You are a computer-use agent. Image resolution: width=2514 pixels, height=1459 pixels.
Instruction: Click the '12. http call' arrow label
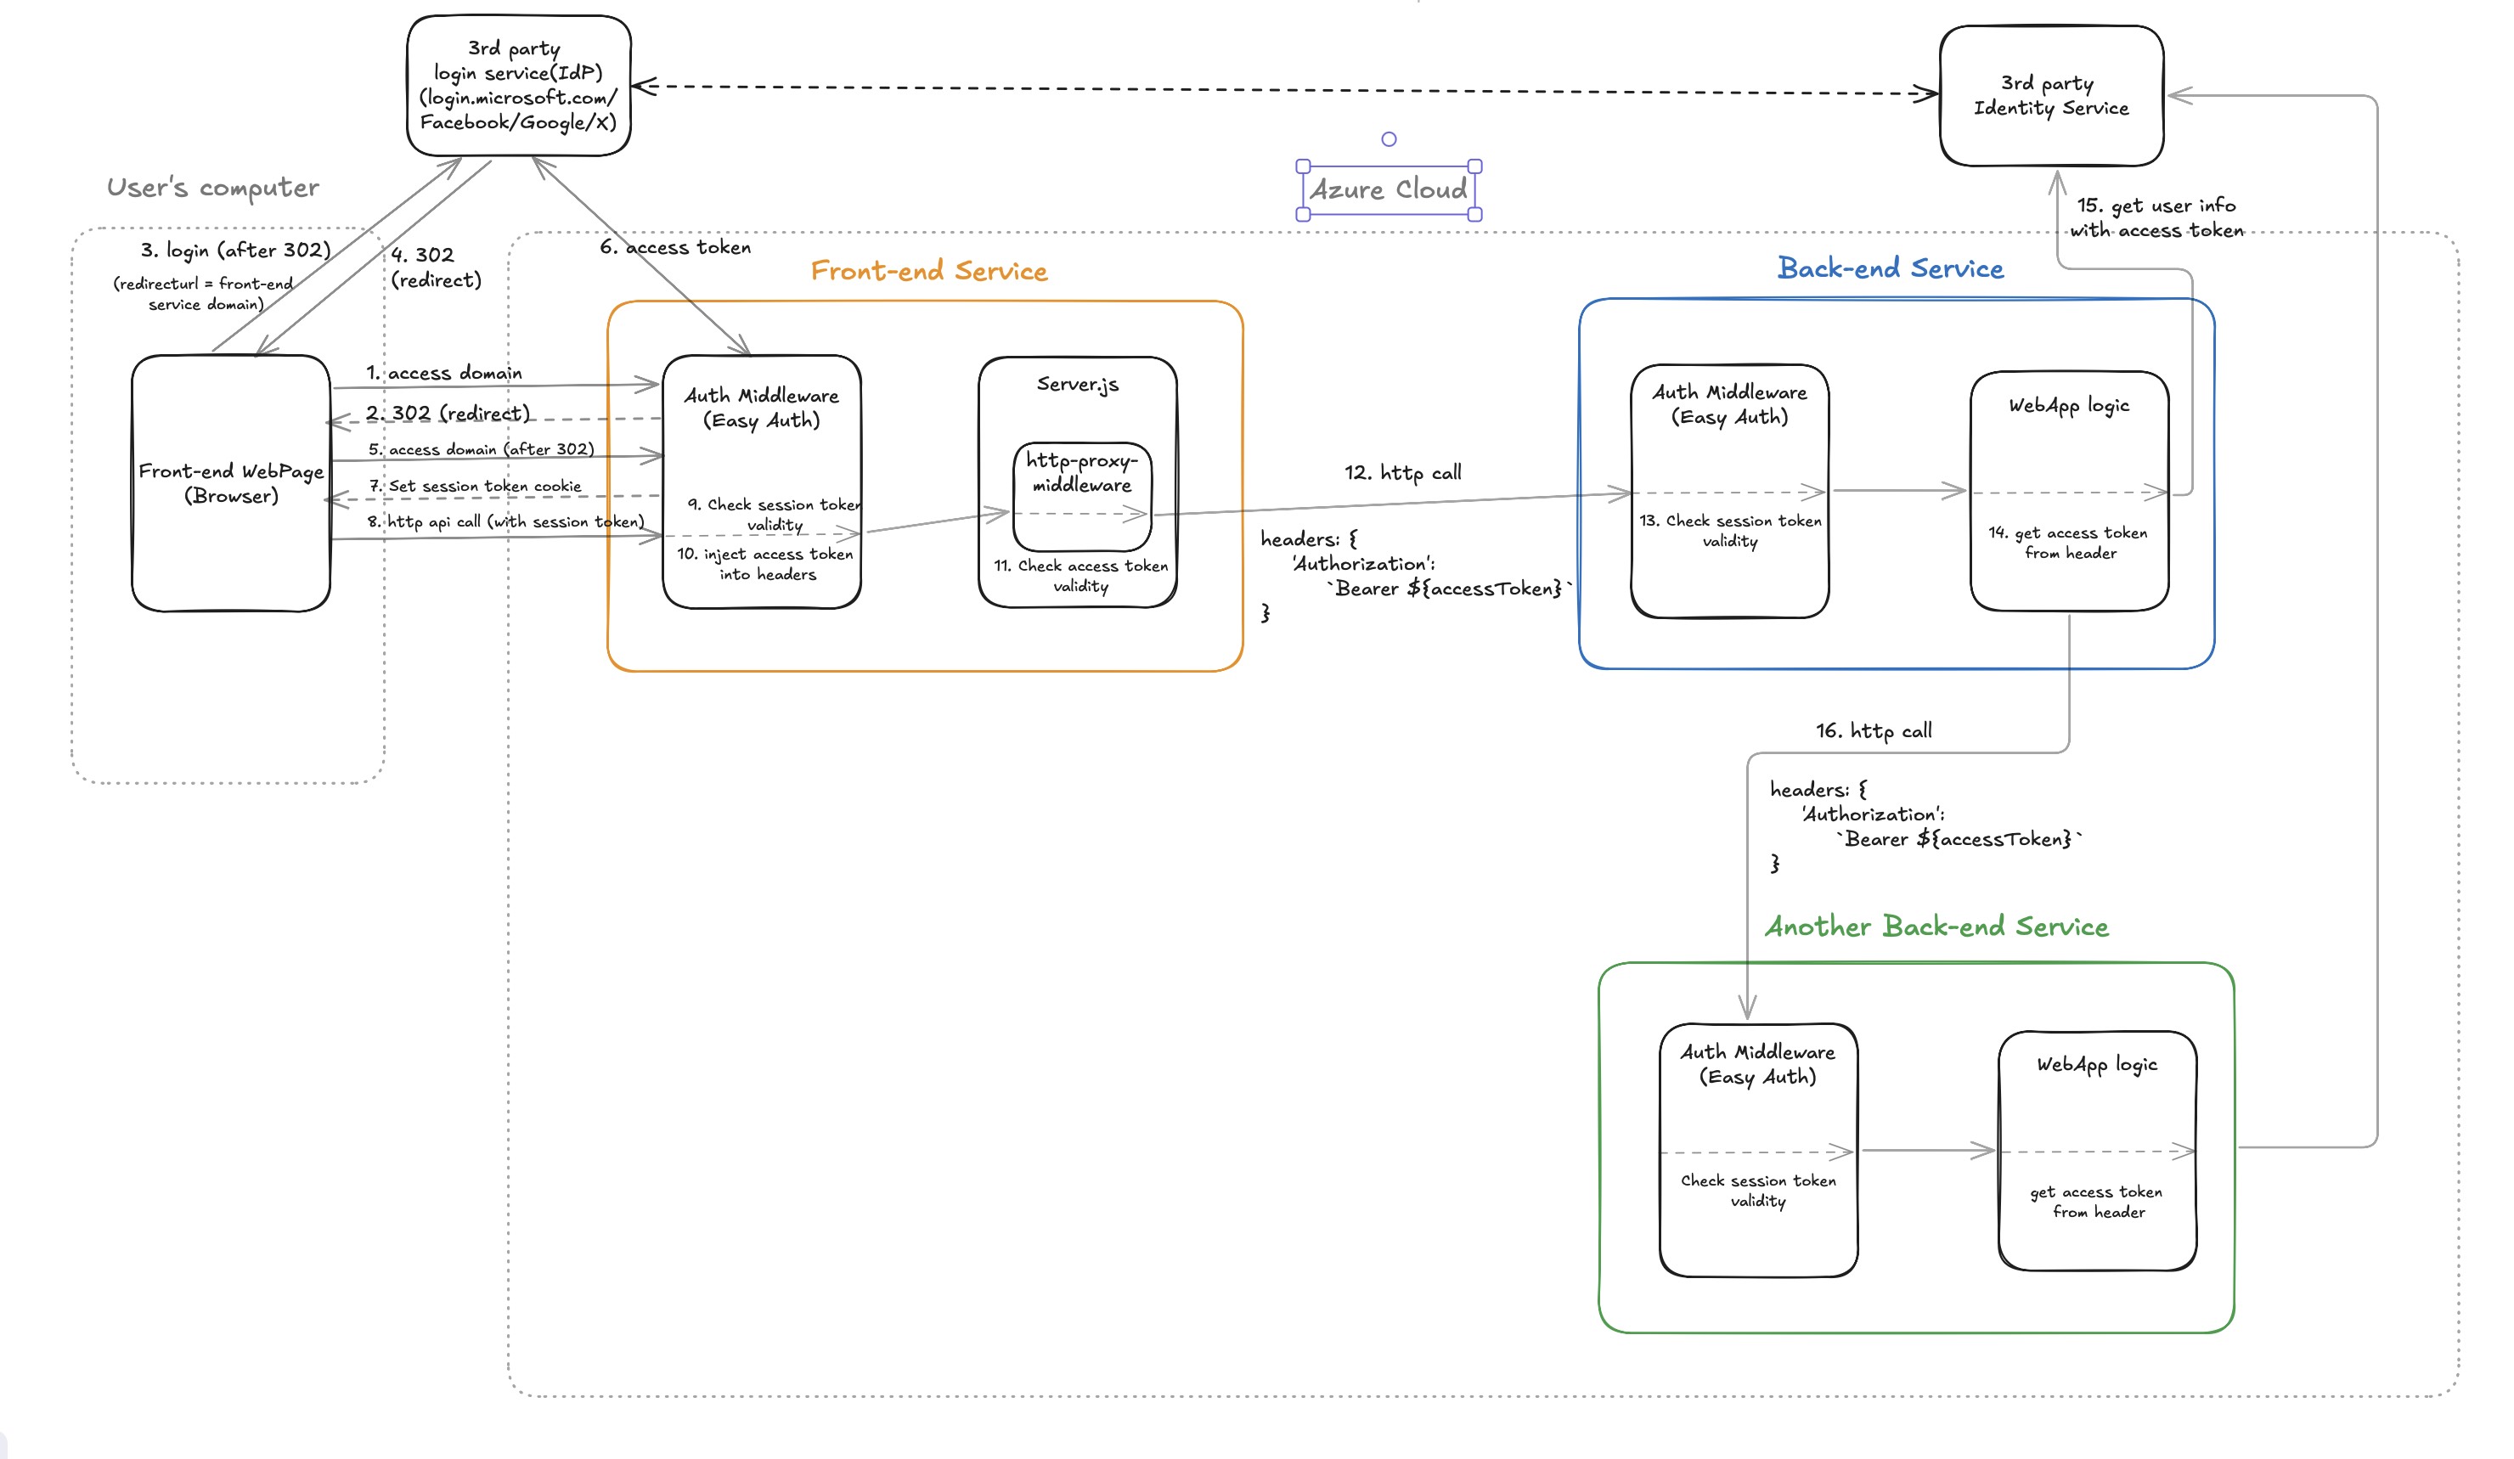(x=1402, y=473)
